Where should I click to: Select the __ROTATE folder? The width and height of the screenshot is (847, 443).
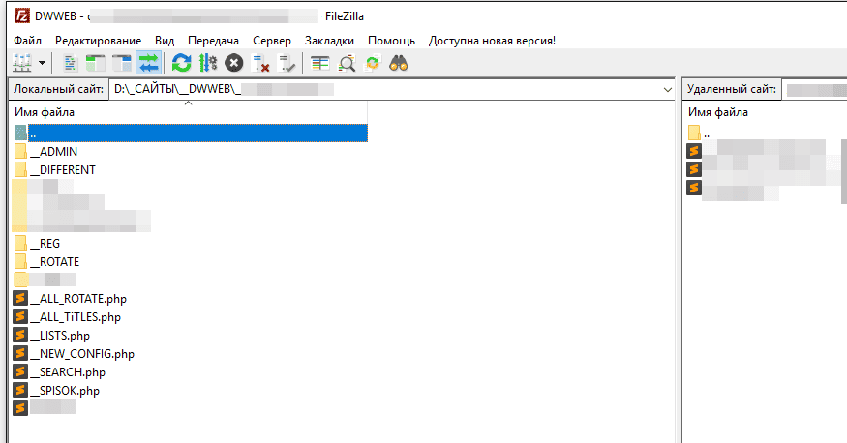tap(54, 262)
